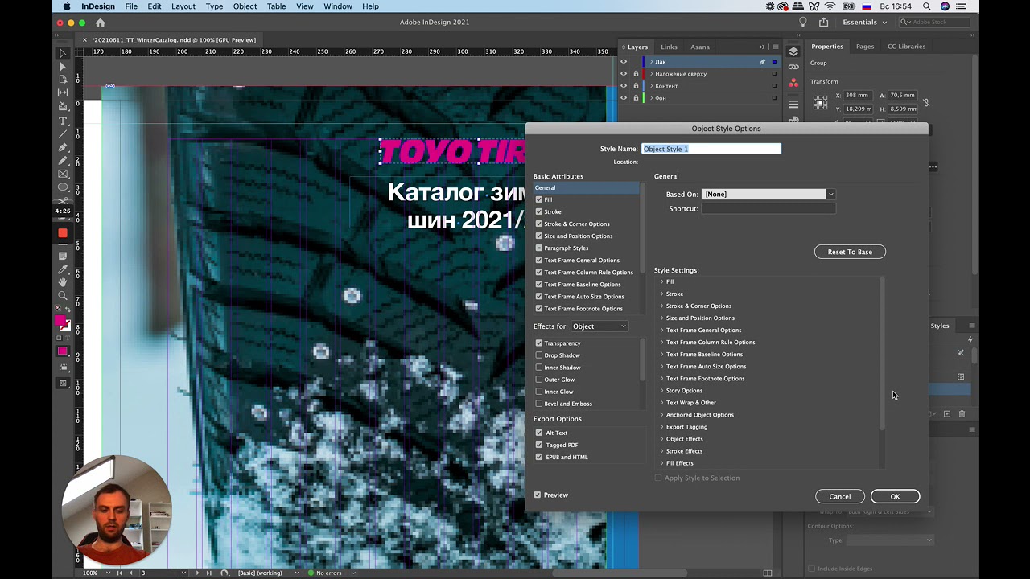Hide the Контент layer eye icon
Image resolution: width=1030 pixels, height=579 pixels.
coord(623,86)
